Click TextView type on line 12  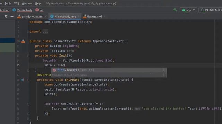click(x=57, y=51)
